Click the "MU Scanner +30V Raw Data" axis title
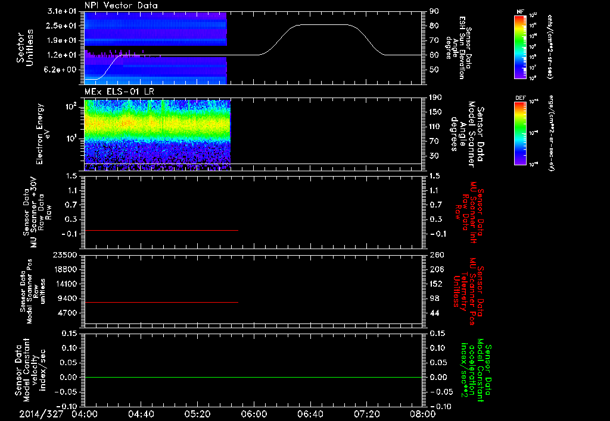The width and height of the screenshot is (610, 421). click(x=37, y=212)
